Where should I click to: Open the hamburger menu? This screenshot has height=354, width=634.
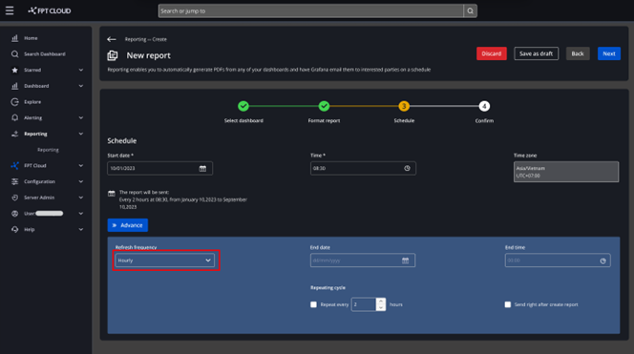[x=10, y=10]
